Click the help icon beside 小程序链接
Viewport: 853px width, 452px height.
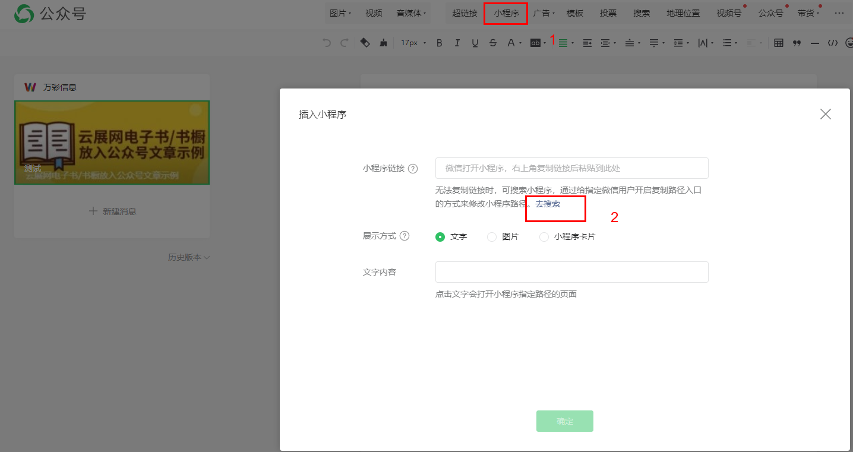pos(413,169)
